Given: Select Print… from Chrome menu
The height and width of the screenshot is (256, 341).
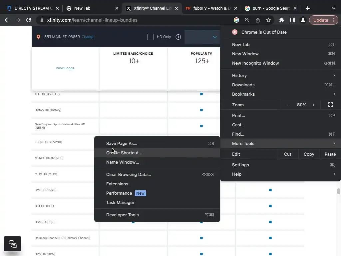Looking at the screenshot, I should [280, 115].
